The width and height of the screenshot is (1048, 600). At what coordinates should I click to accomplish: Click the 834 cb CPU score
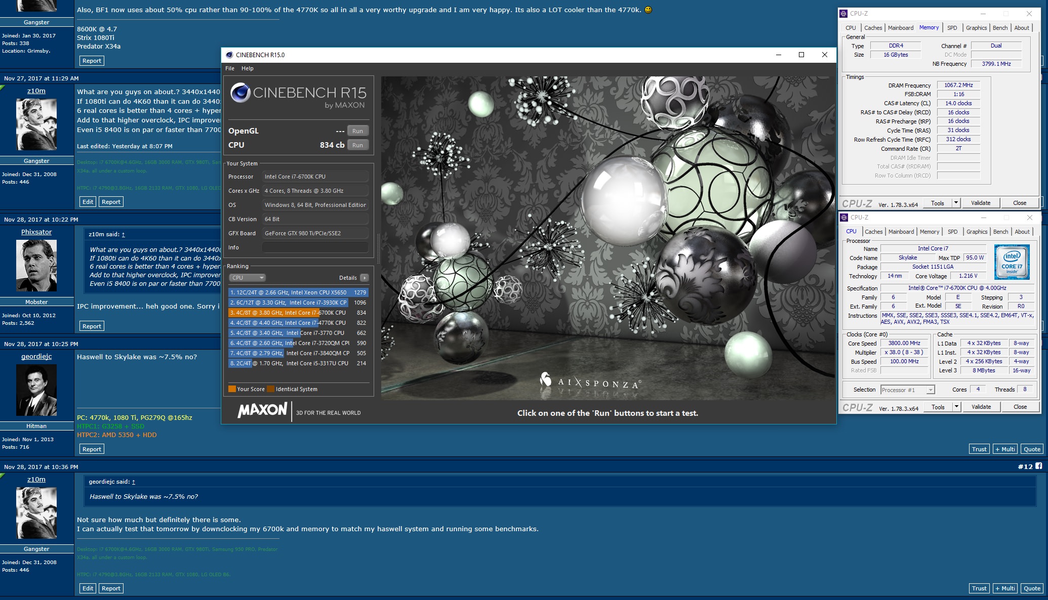pos(332,145)
